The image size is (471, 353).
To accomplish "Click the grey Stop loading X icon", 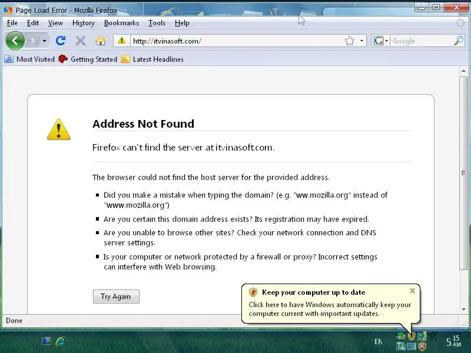I will [81, 41].
